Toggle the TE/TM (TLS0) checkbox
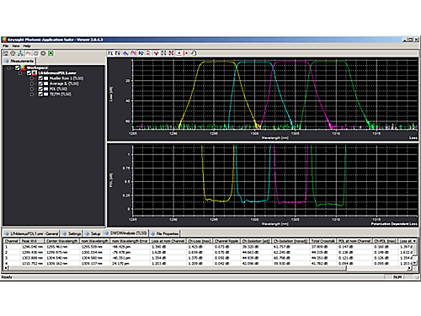421x316 pixels. 40,94
